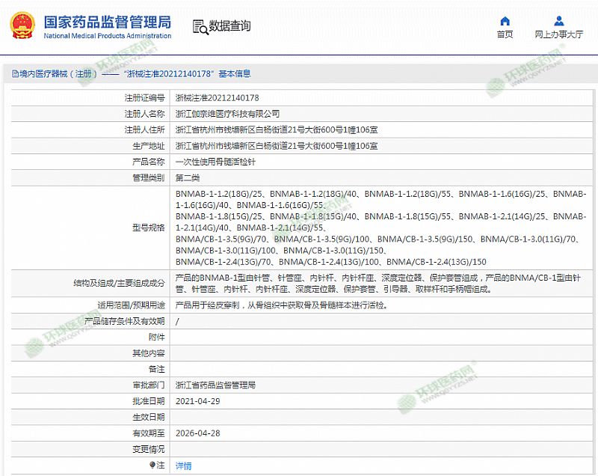Click the online service hall person icon
Viewport: 598px width, 476px height.
tap(558, 20)
